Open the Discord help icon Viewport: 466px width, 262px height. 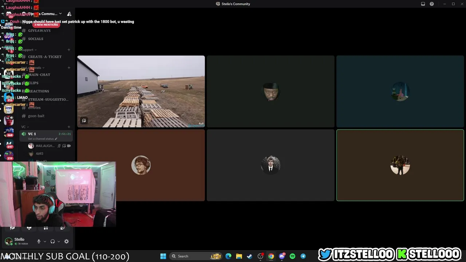(432, 4)
